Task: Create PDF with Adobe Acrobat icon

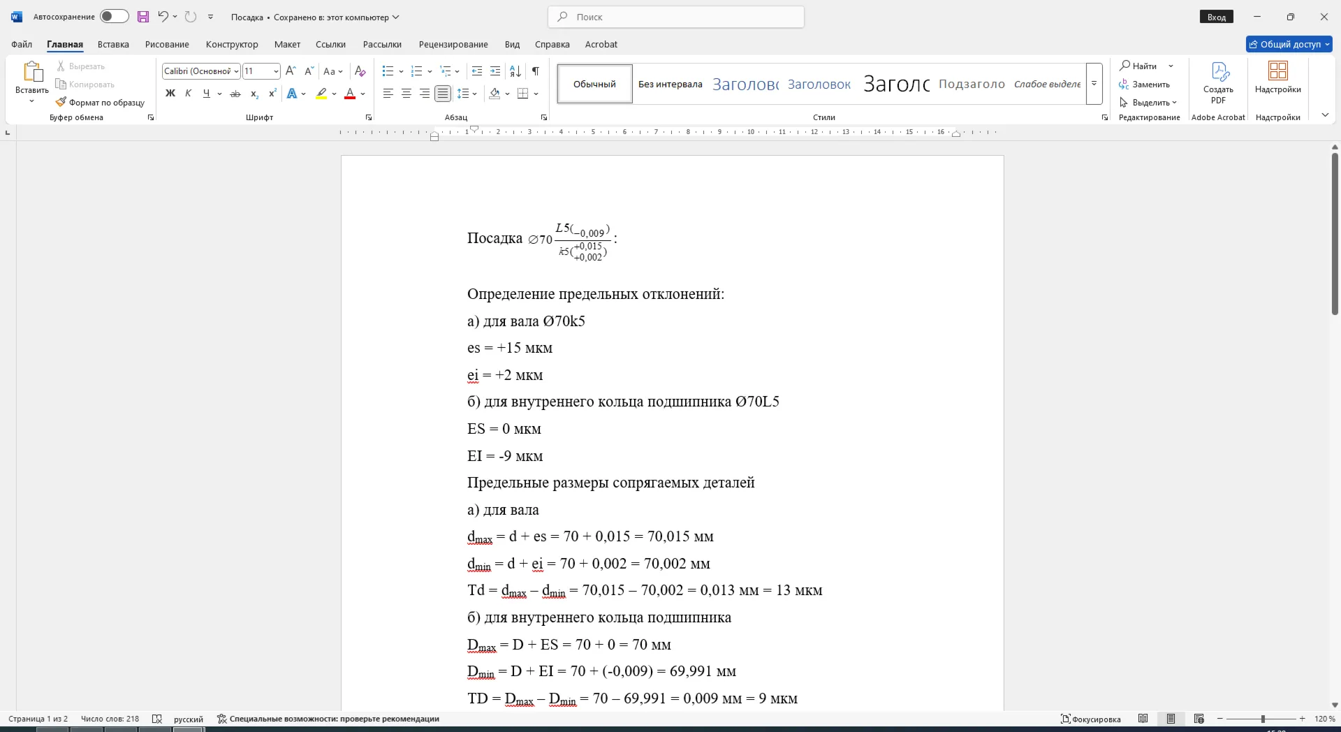Action: coord(1218,83)
